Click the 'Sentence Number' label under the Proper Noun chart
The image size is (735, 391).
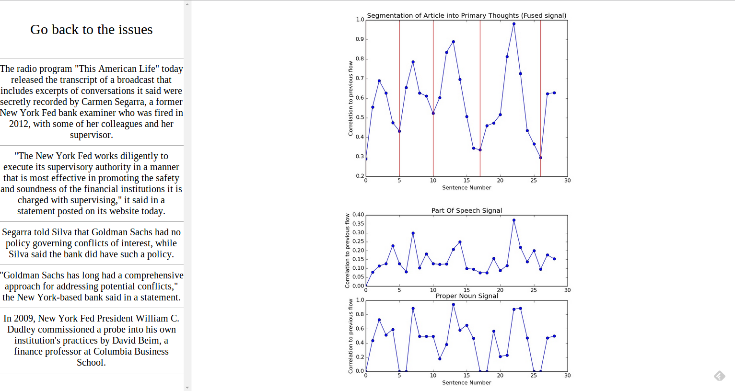coord(467,383)
